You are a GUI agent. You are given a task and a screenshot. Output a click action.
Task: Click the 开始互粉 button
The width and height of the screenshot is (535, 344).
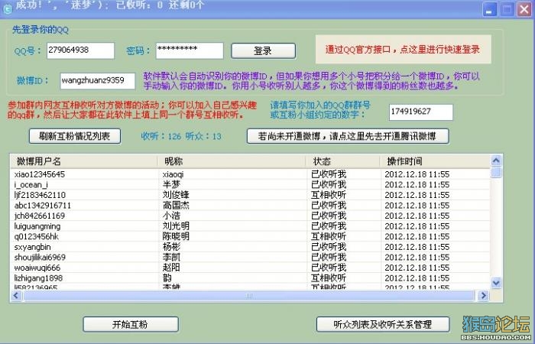pyautogui.click(x=131, y=324)
